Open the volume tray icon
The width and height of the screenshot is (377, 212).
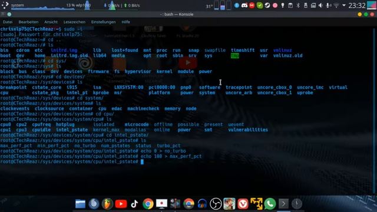point(320,5)
